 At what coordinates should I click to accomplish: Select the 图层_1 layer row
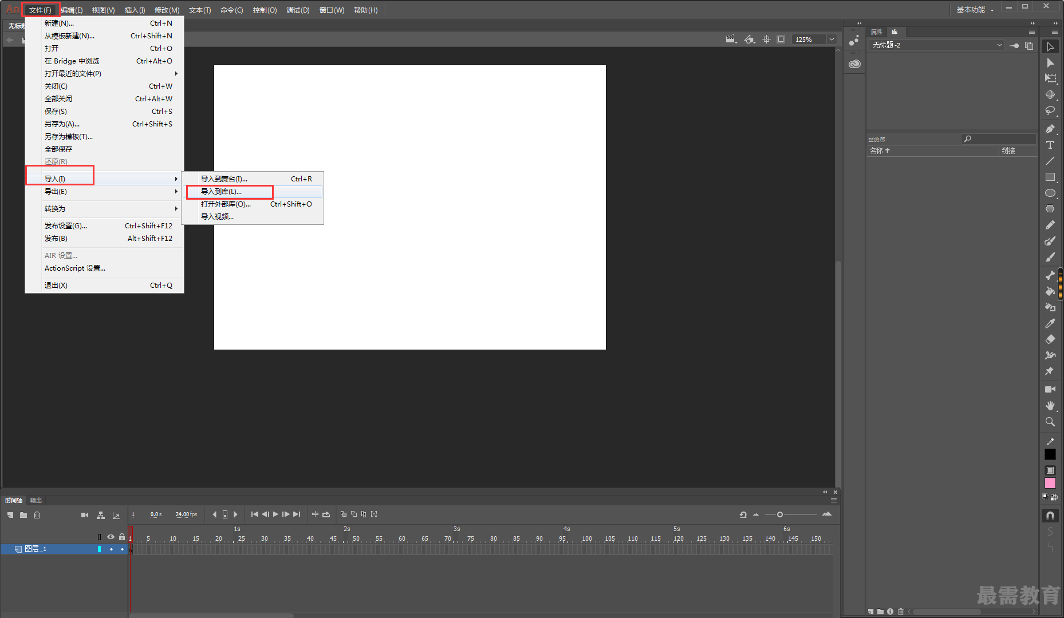64,549
